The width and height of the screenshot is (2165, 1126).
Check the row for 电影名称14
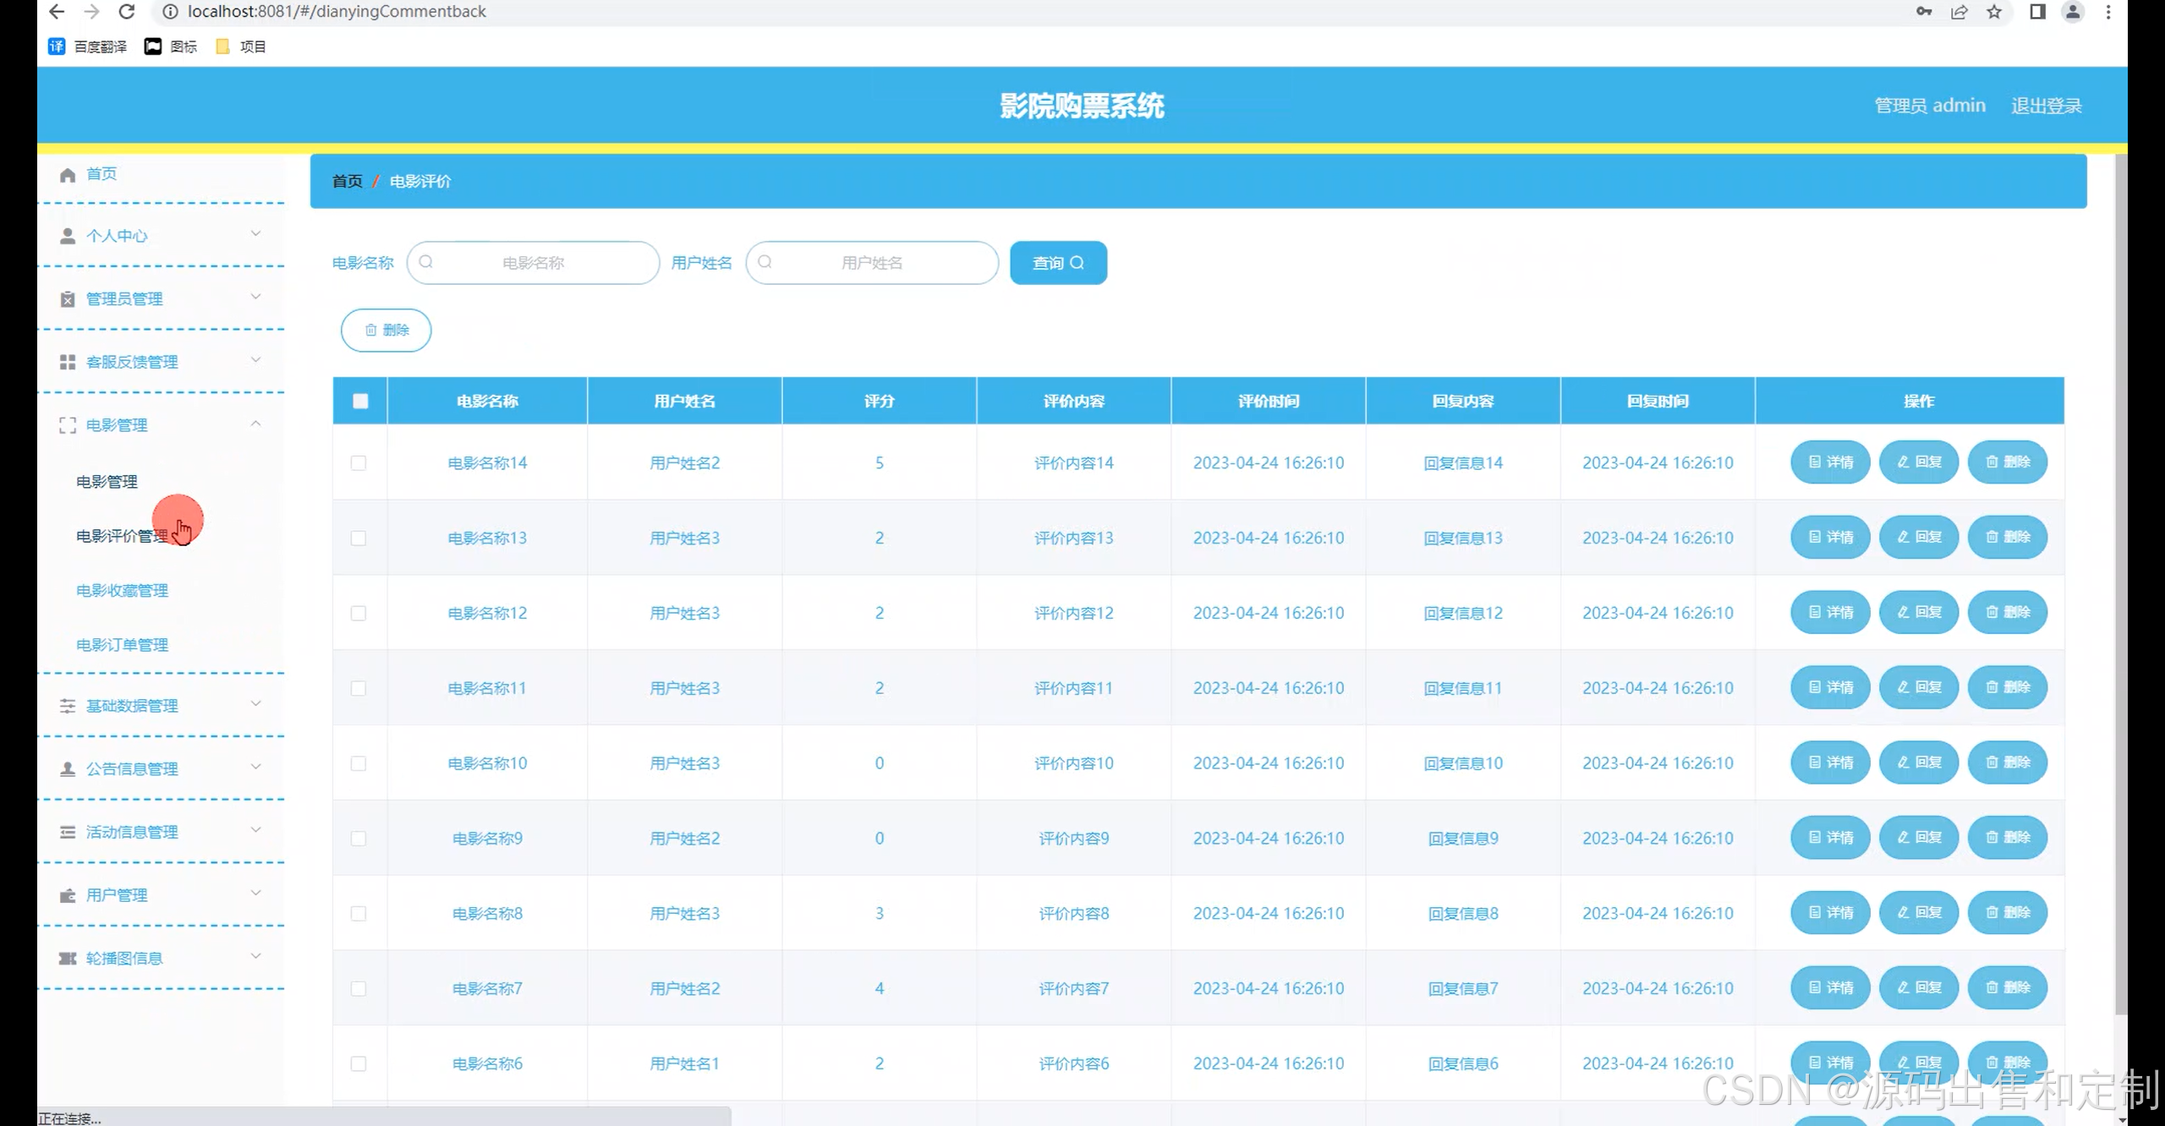[x=359, y=463]
